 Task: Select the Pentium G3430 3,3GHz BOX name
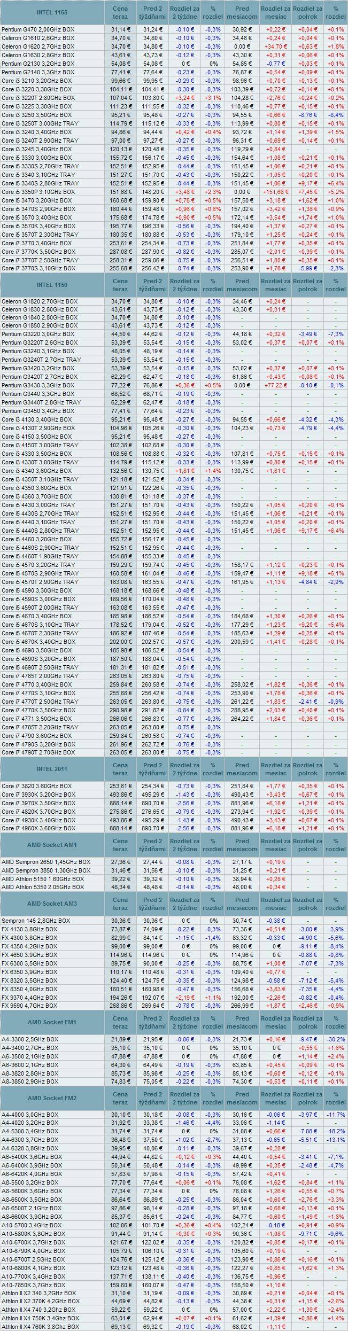click(x=38, y=385)
